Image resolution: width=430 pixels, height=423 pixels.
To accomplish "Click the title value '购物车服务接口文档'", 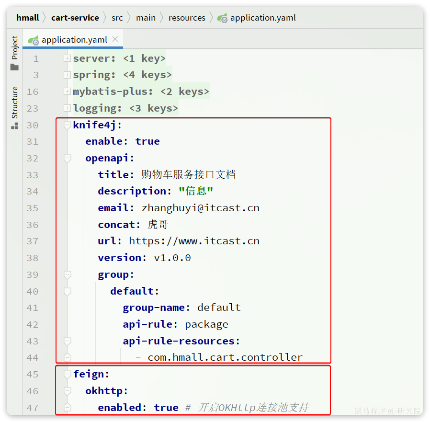I will pyautogui.click(x=189, y=175).
